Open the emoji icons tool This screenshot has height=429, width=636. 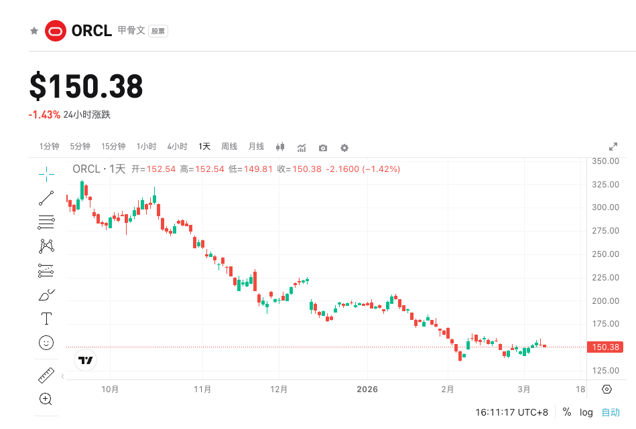[x=46, y=343]
